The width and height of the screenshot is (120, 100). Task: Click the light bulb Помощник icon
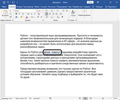[93, 7]
